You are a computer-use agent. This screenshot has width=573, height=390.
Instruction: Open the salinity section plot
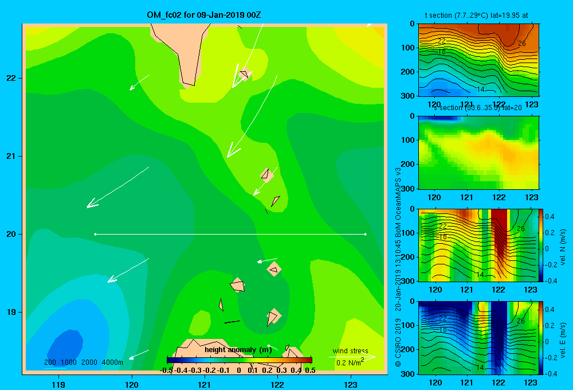click(x=478, y=153)
